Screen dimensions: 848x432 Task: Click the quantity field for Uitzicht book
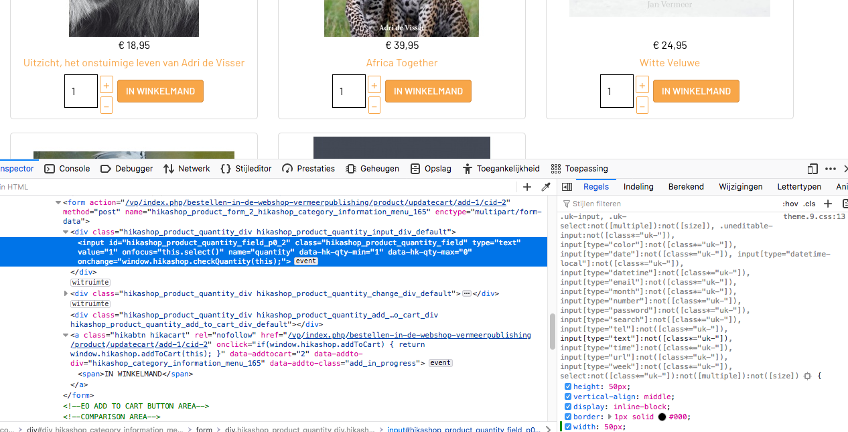81,91
